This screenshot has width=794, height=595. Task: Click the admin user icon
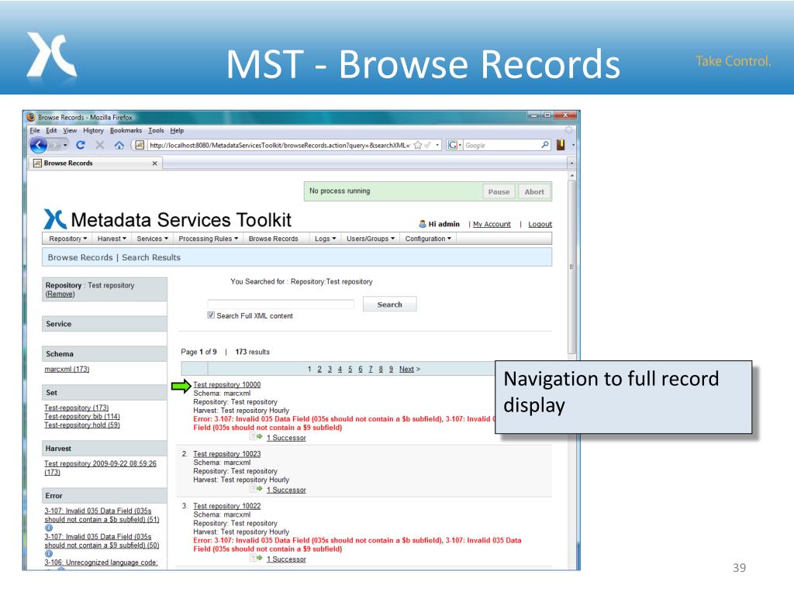click(x=423, y=224)
